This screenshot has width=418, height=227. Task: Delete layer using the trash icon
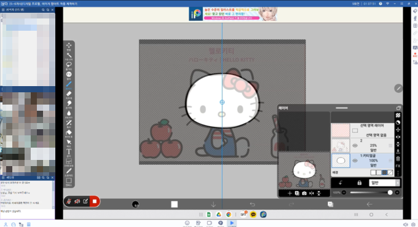tap(398, 159)
